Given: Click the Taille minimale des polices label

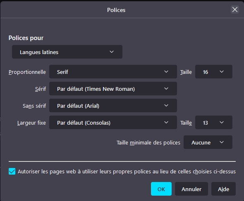Looking at the screenshot, I should click(x=148, y=142).
